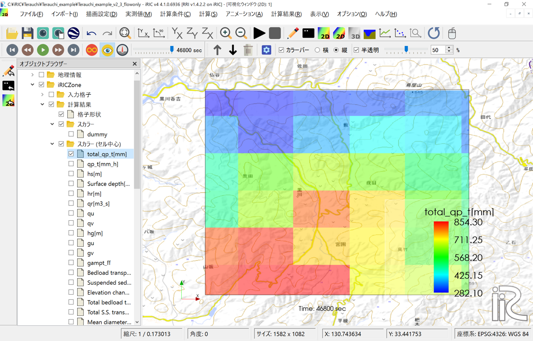
Task: Take a snapshot with the camera icon
Action: pyautogui.click(x=43, y=33)
